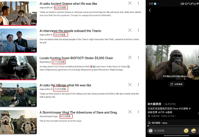Screen dimensions: 199x137
Task: Tap the full-screen view button below video
Action: (176, 84)
